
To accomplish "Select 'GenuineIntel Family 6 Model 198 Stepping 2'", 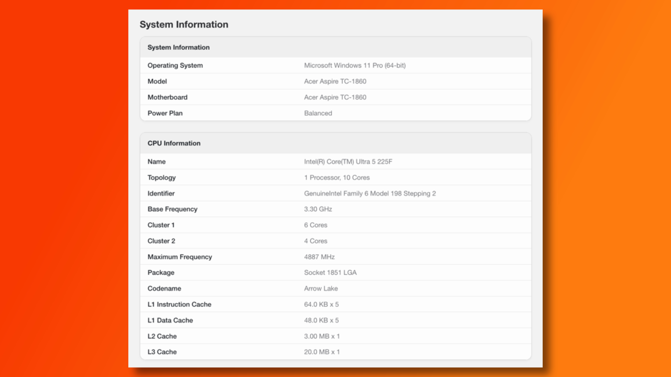I will [x=370, y=193].
